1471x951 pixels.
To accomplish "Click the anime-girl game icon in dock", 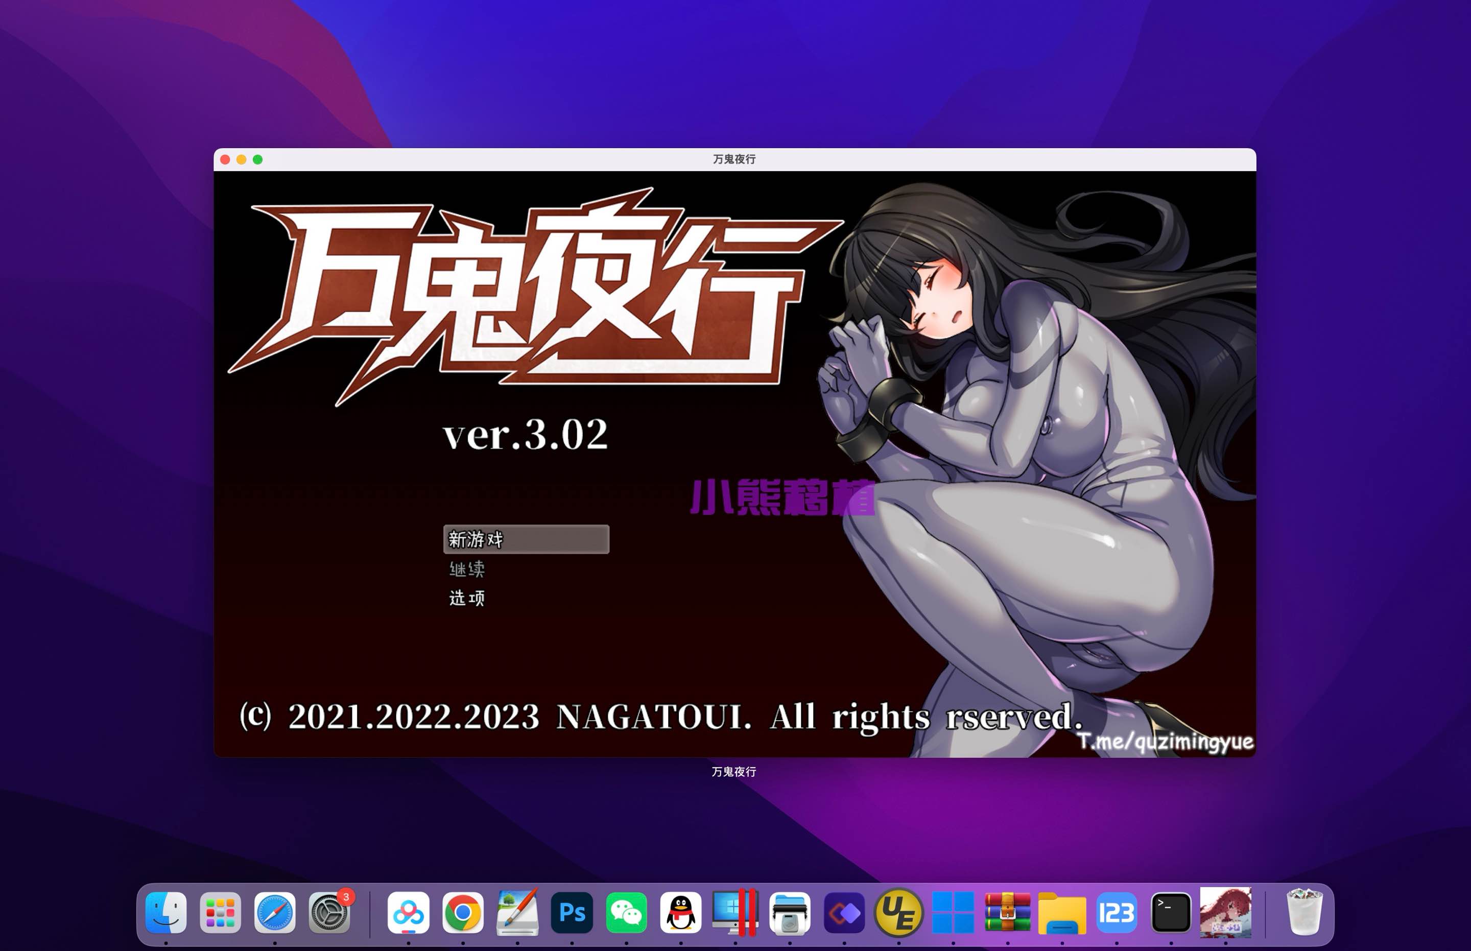I will (x=1225, y=912).
